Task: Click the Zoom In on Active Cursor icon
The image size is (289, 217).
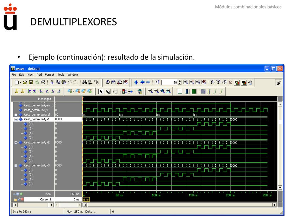Action: [168, 91]
